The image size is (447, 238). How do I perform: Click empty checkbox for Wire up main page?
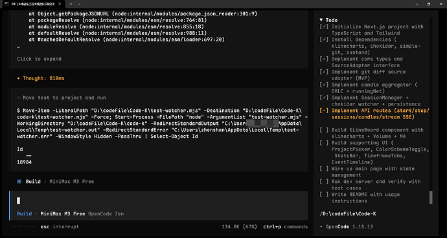tap(324, 169)
